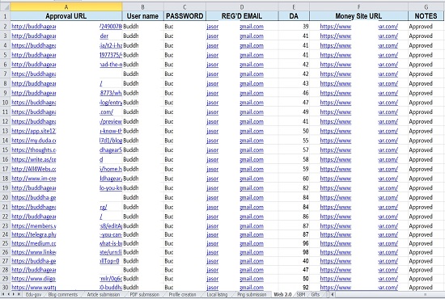Viewport: 445px width, 299px height.
Task: Click the DA value 92 cell
Action: coord(294,288)
